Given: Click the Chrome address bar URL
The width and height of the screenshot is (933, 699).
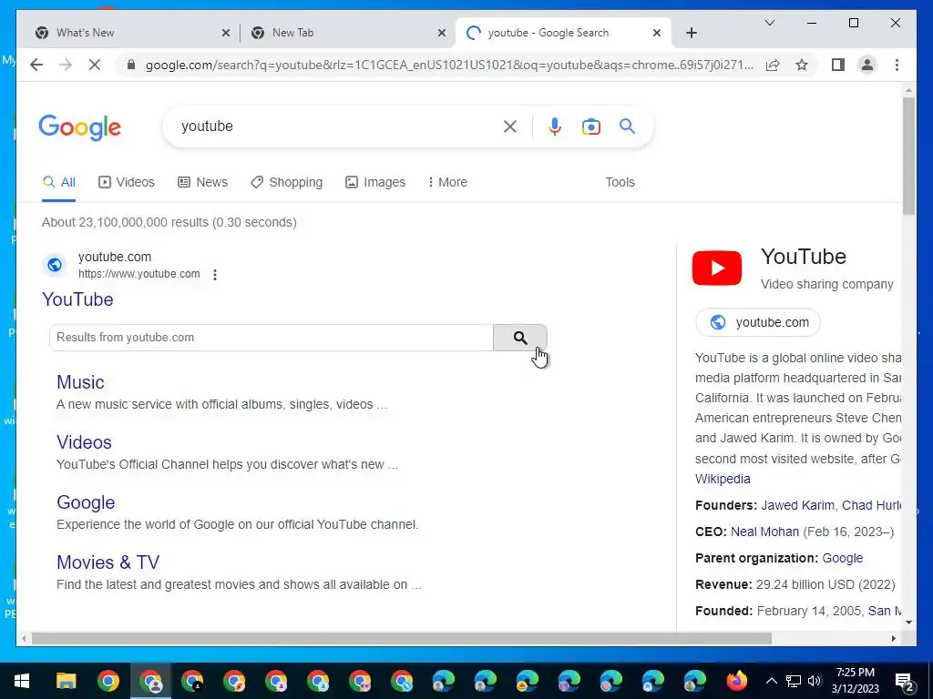Looking at the screenshot, I should pos(449,65).
